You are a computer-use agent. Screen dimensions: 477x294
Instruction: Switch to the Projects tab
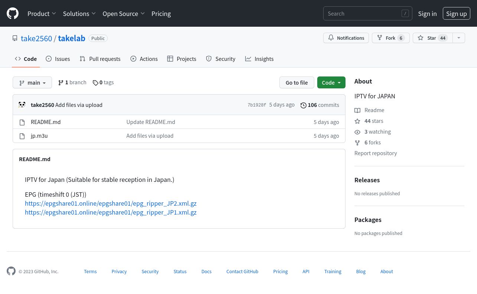tap(182, 59)
